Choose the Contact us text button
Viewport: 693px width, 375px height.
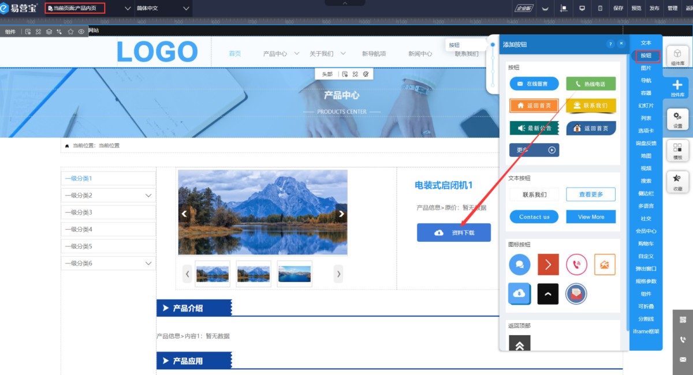pyautogui.click(x=534, y=217)
